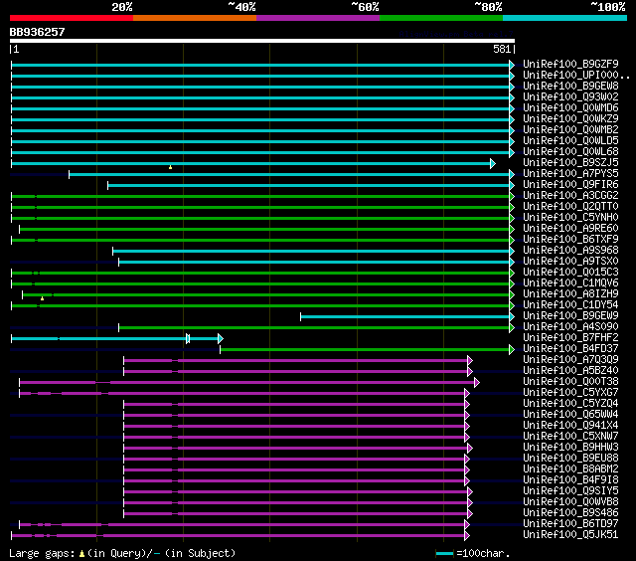Image resolution: width=636 pixels, height=561 pixels.
Task: Click the green ~80% legend segment
Action: pos(440,18)
